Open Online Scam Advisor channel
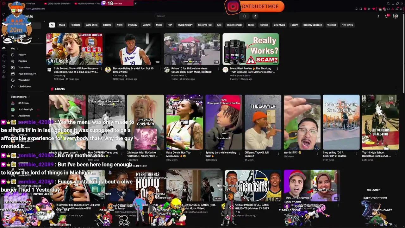The image size is (405, 228). [240, 76]
